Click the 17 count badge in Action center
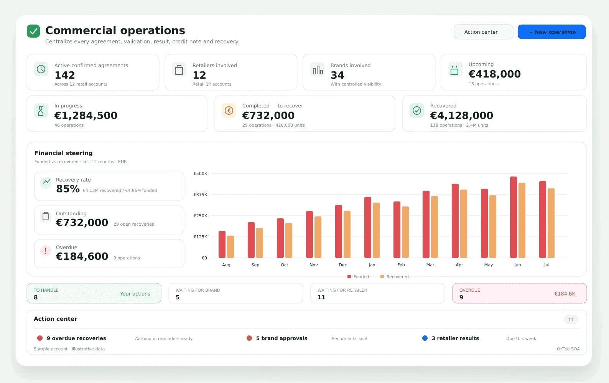 [x=571, y=319]
